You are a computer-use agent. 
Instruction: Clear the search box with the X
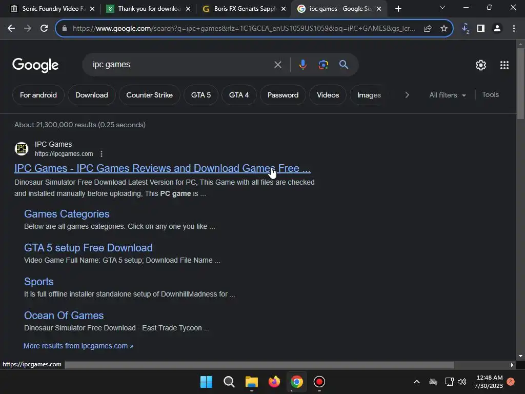click(277, 65)
